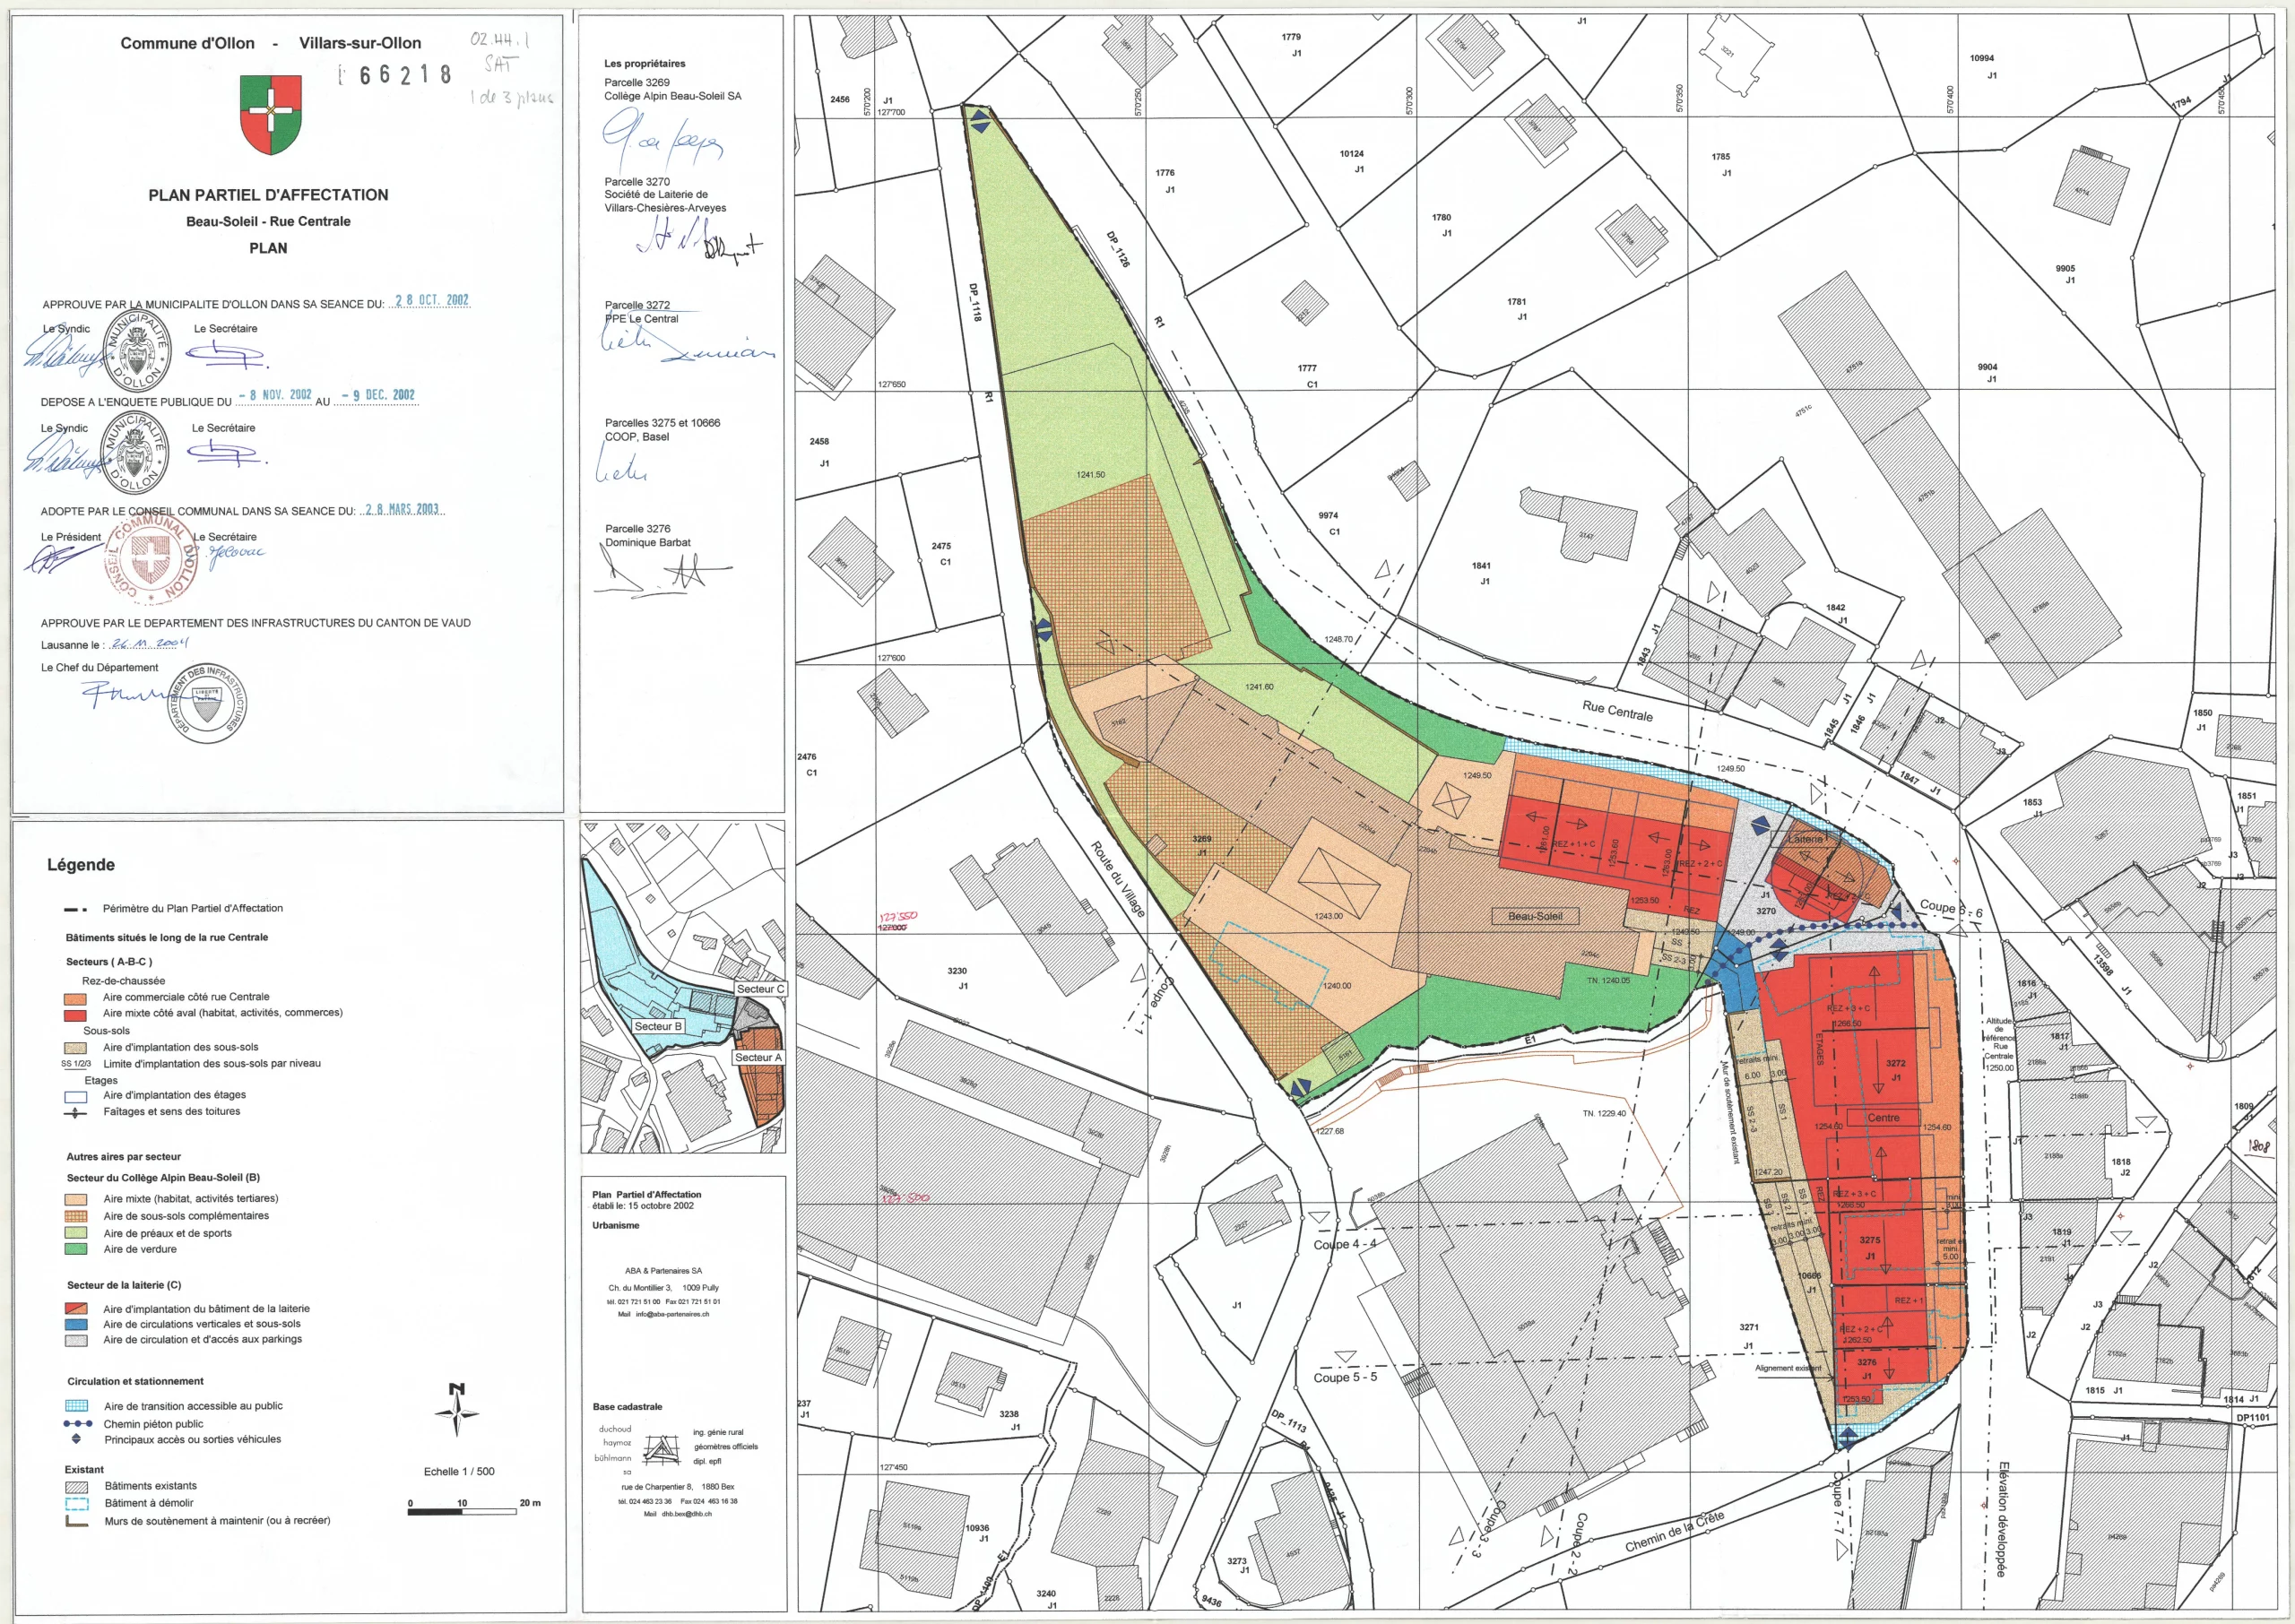Click the Secteur B label on inset map
2295x1624 pixels.
tap(657, 1026)
